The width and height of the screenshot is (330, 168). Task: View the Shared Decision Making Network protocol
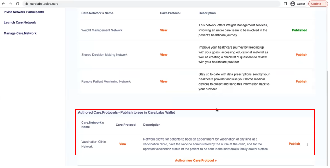(163, 55)
